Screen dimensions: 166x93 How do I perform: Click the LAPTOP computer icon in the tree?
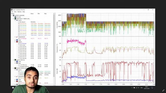13,16
